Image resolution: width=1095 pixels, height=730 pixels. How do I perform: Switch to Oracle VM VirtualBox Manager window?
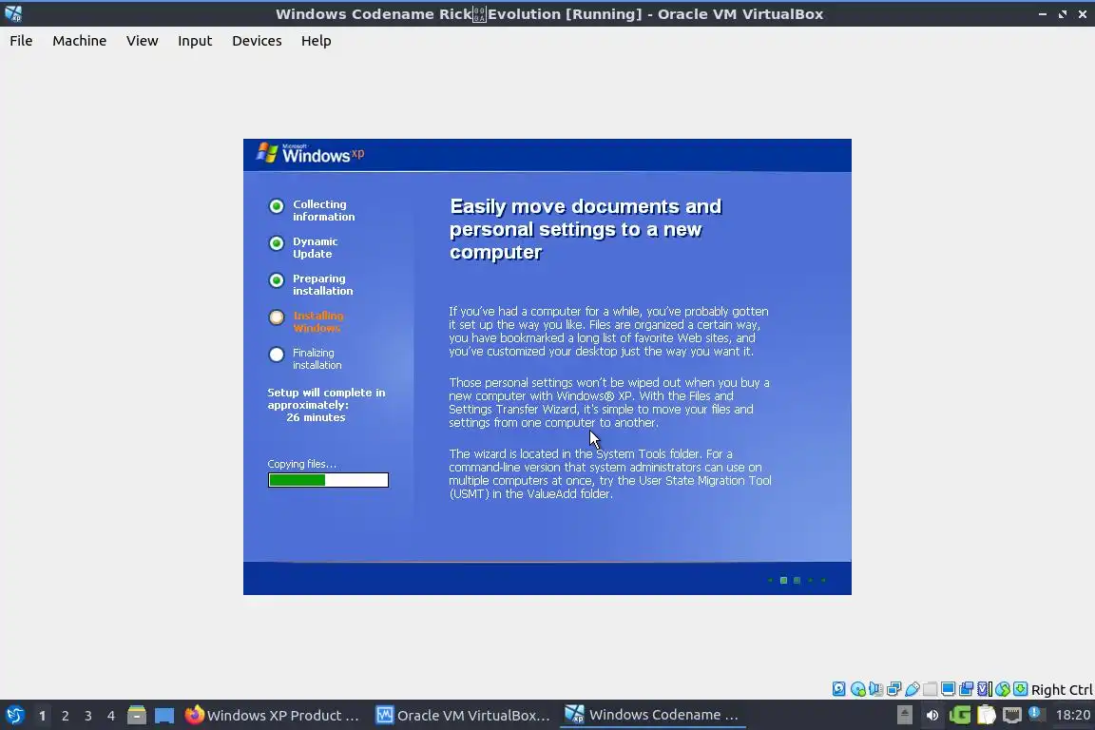[x=464, y=715]
